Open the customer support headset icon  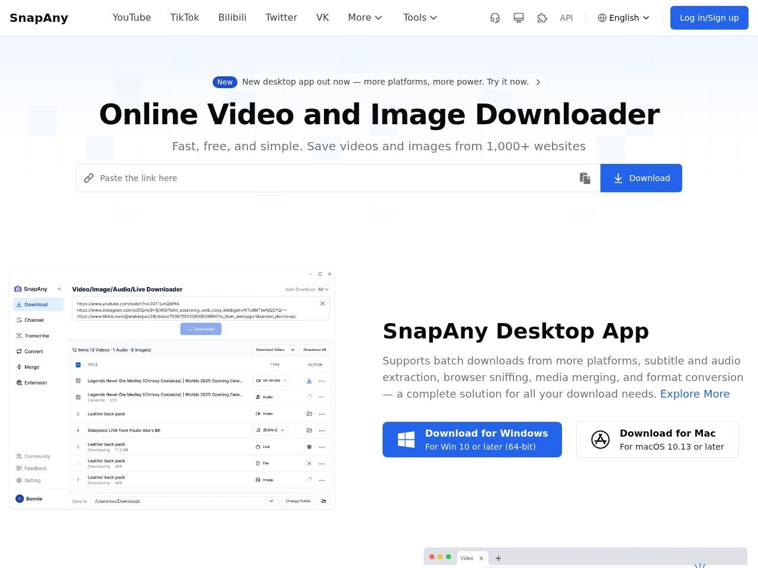[x=495, y=18]
